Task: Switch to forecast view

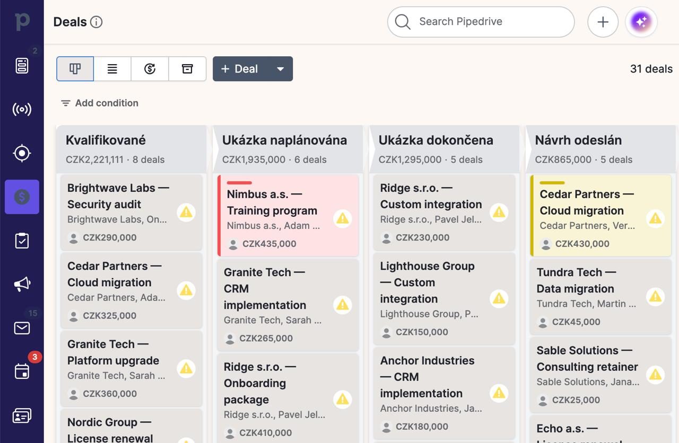Action: pos(150,69)
